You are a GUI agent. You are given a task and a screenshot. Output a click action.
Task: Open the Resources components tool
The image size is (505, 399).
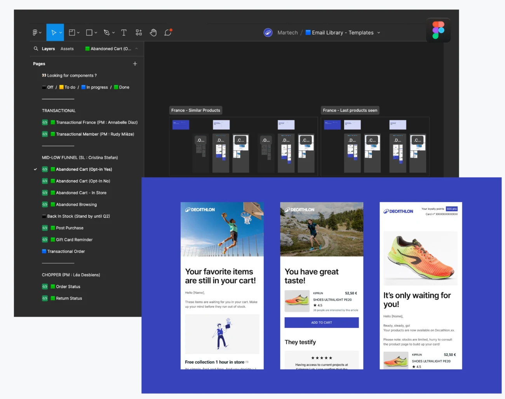click(139, 33)
